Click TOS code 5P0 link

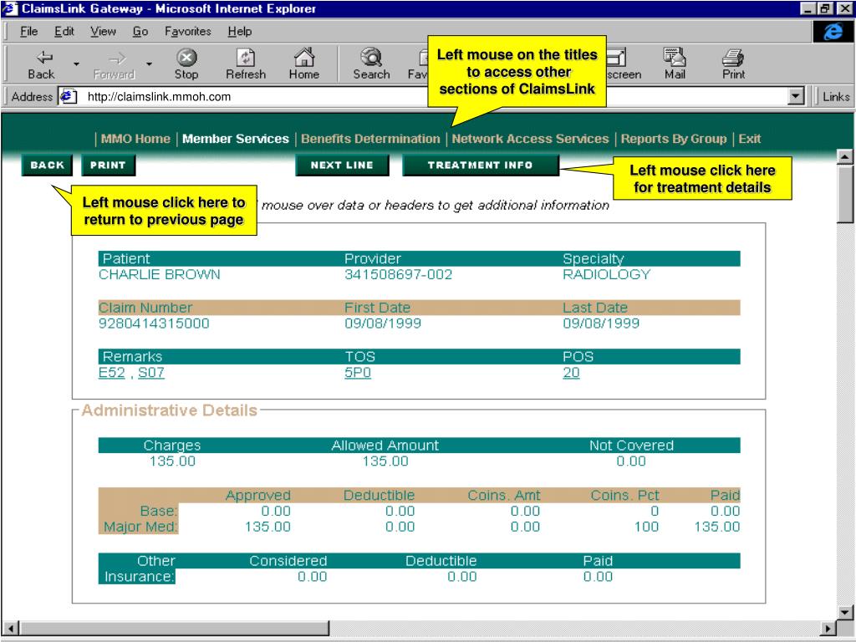pos(358,373)
